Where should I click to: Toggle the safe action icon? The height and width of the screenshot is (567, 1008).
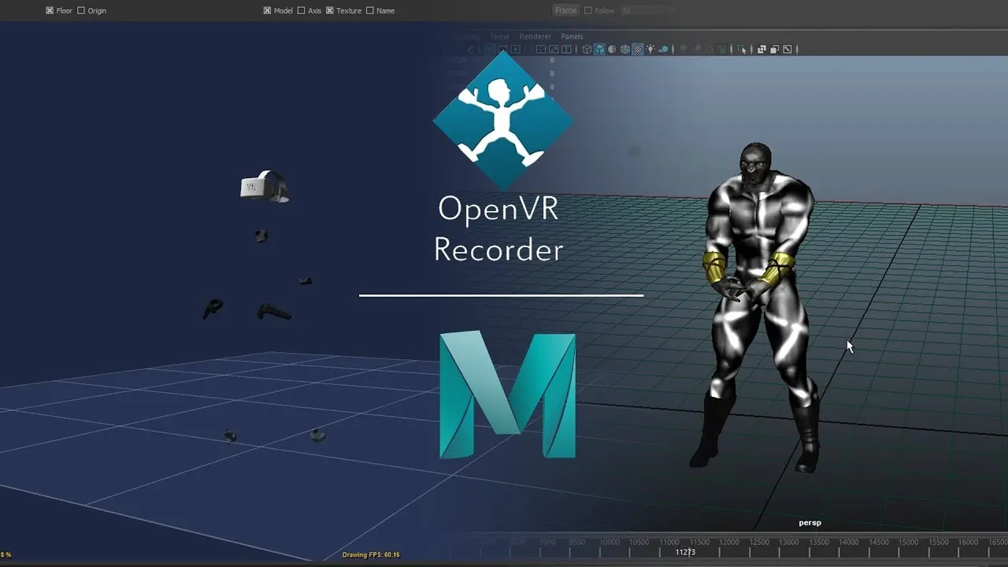pos(554,49)
